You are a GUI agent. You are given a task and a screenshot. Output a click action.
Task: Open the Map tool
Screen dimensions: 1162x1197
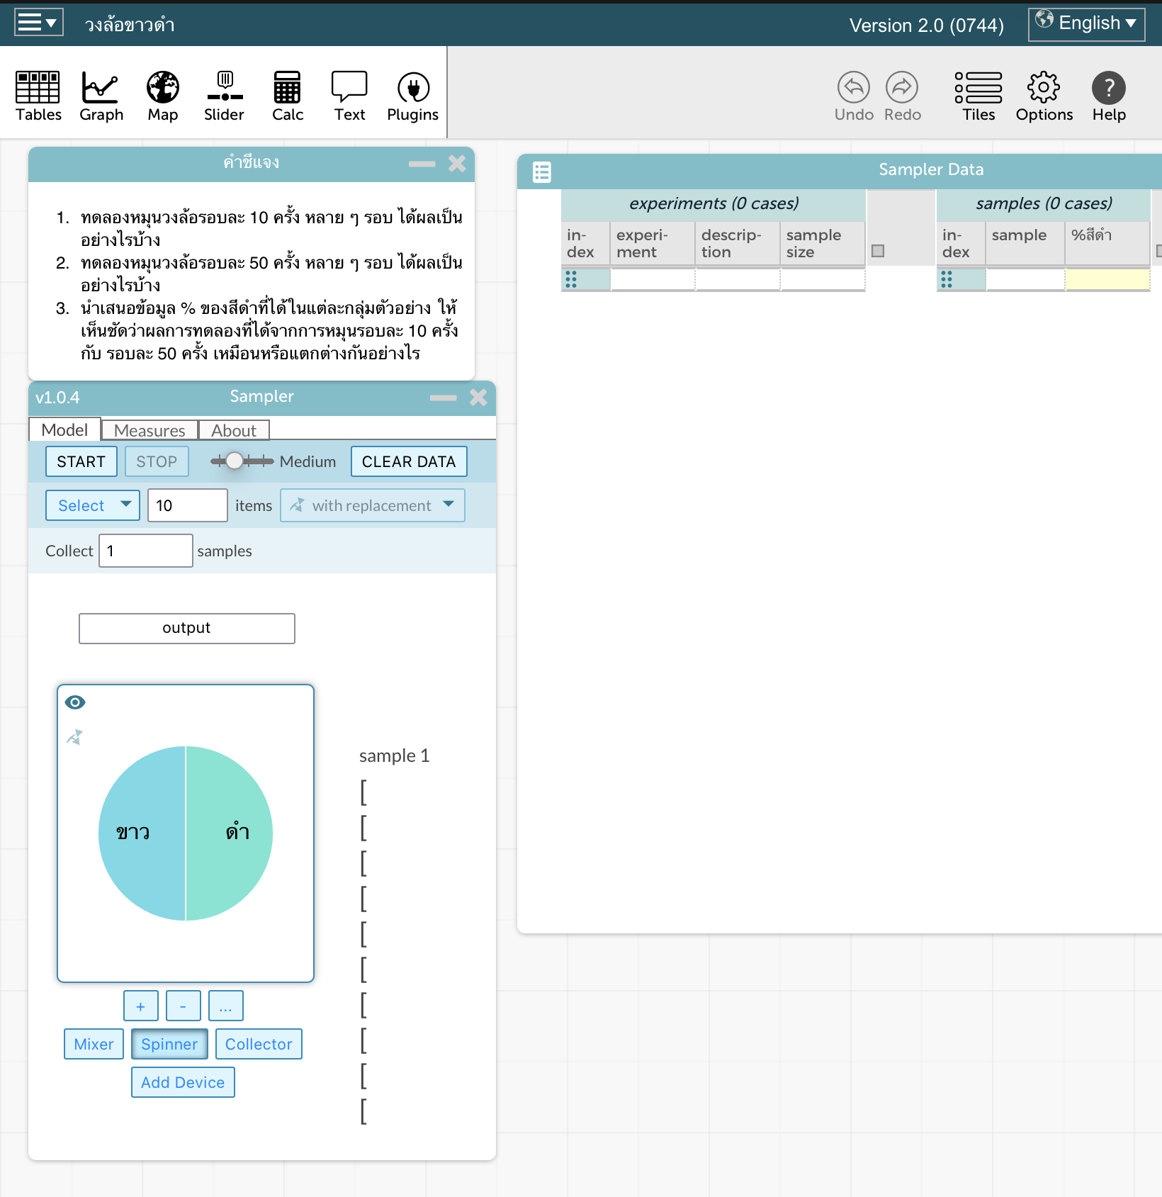162,96
